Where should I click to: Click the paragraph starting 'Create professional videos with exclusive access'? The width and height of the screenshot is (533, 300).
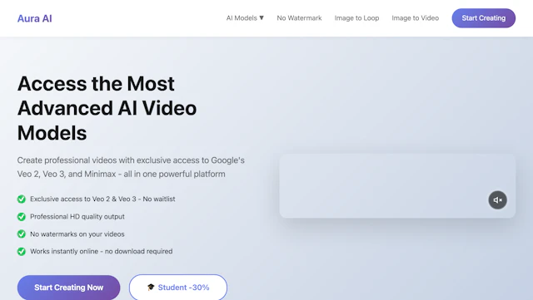pyautogui.click(x=131, y=167)
